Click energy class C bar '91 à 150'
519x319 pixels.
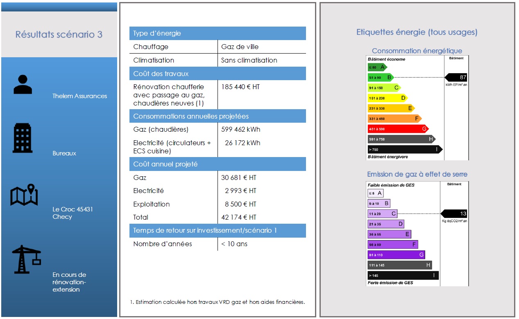point(384,88)
